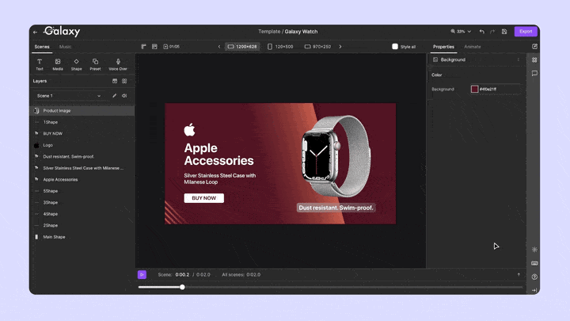Switch to the Animate tab

[472, 47]
